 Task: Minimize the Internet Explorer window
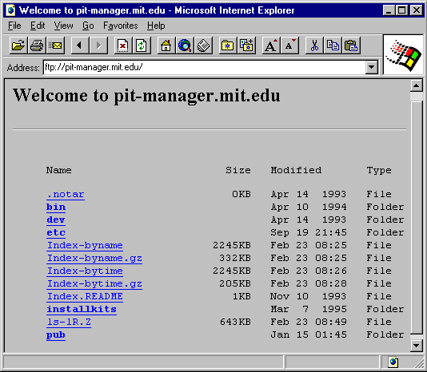coord(389,10)
